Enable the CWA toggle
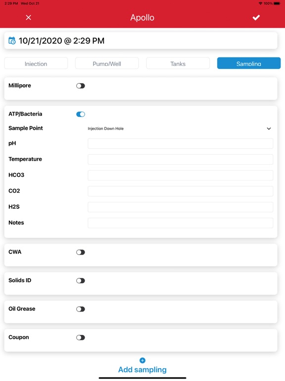This screenshot has height=381, width=285. click(81, 252)
